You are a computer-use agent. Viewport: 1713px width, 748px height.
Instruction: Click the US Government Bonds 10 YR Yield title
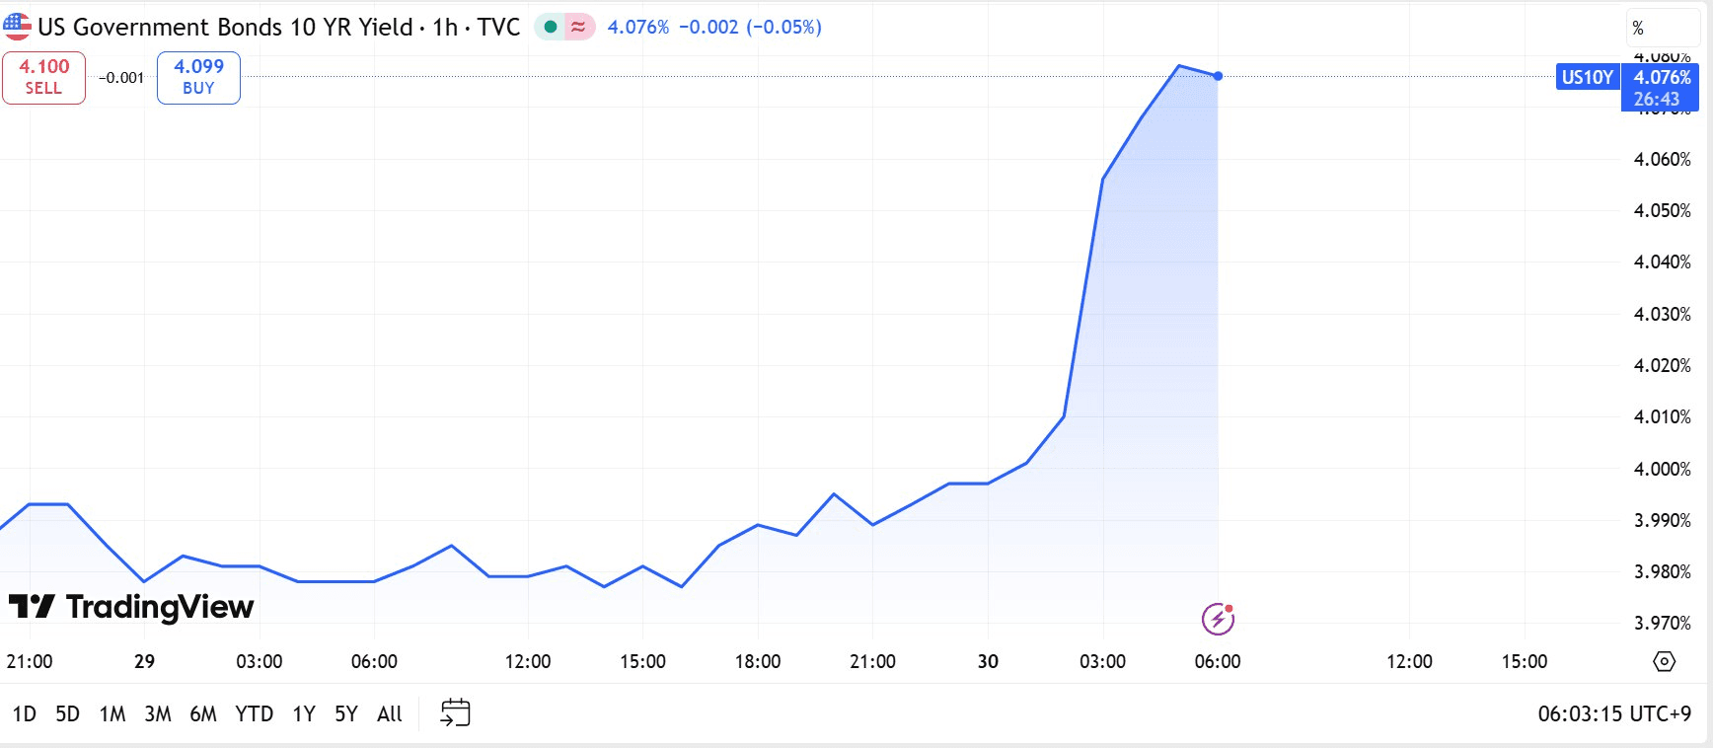click(x=225, y=27)
